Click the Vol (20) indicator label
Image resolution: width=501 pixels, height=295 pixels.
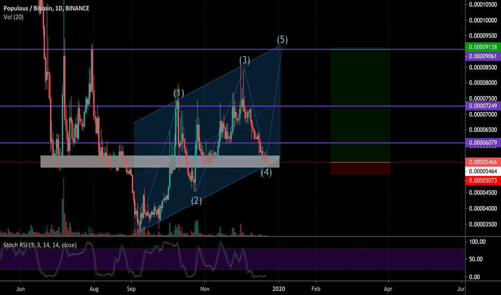(13, 17)
